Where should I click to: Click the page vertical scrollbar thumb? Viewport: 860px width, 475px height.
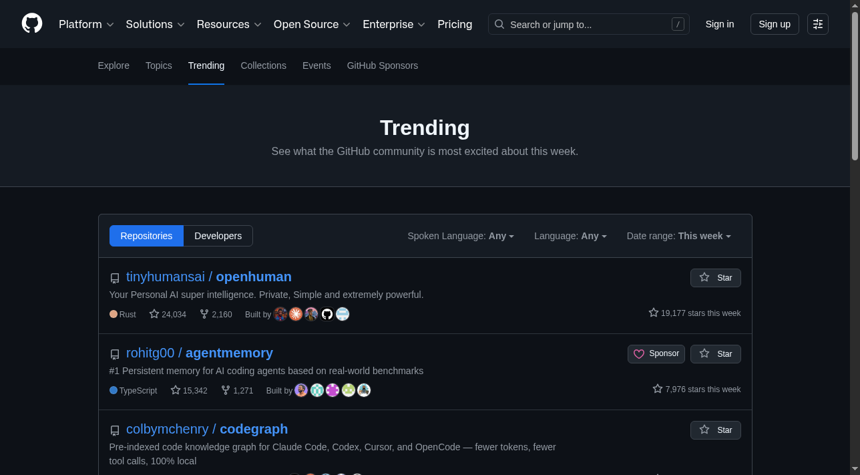coord(855,85)
